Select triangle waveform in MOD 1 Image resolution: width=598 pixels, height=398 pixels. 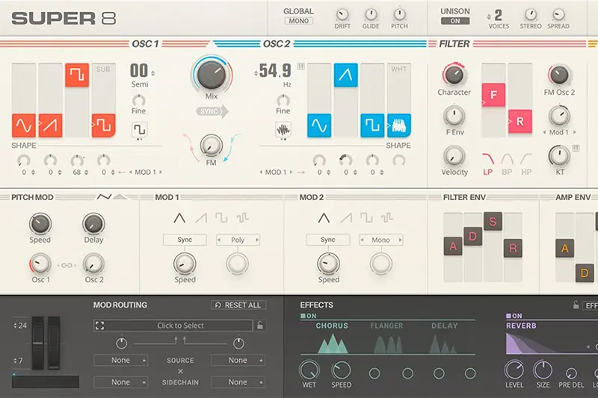click(x=179, y=218)
